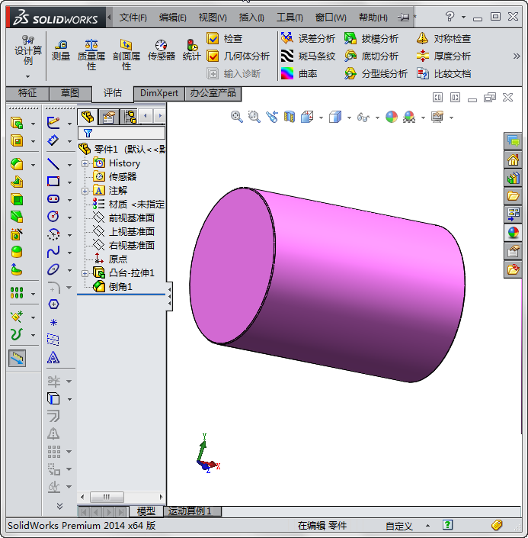Select the Zoom to Fit magnifier icon
The width and height of the screenshot is (528, 538).
click(237, 117)
